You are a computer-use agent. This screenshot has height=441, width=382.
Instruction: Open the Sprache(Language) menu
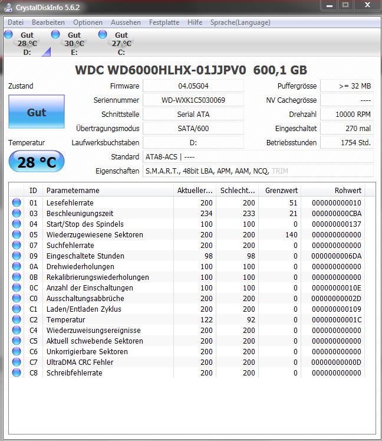(x=241, y=22)
